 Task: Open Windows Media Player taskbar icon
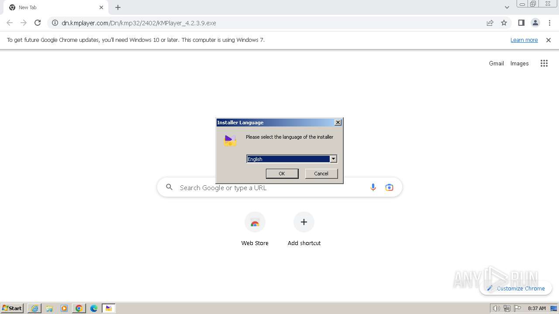coord(64,308)
